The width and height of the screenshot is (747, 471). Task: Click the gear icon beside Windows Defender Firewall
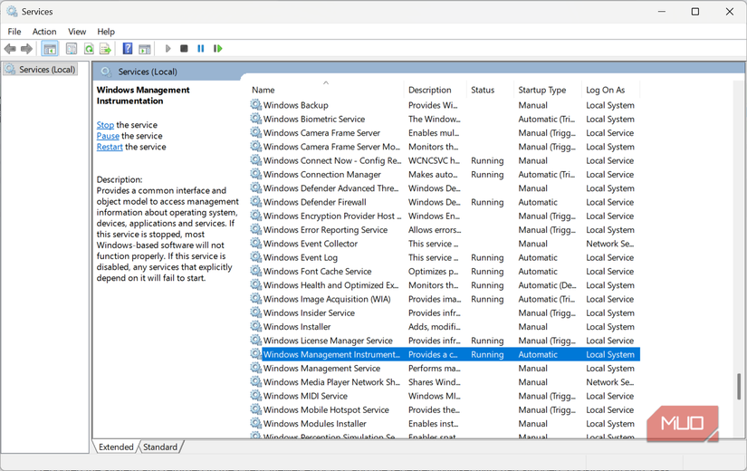(256, 201)
